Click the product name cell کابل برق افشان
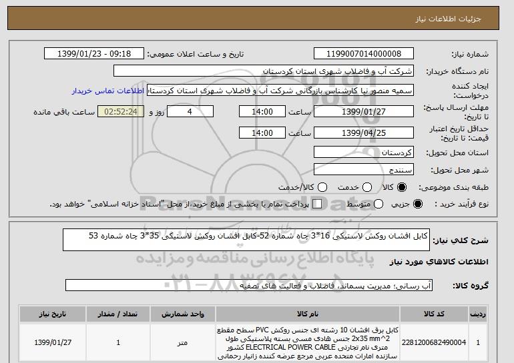514x363 pixels. [308, 342]
